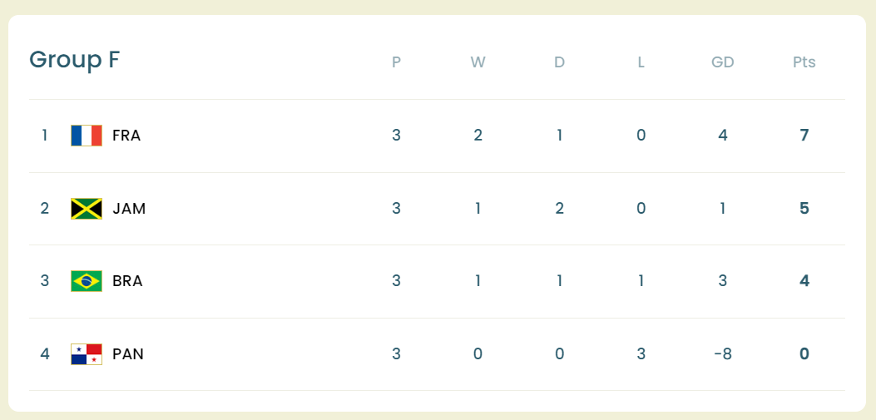Screen dimensions: 876x420
Task: Click Brazil's rank number 3
Action: (45, 281)
